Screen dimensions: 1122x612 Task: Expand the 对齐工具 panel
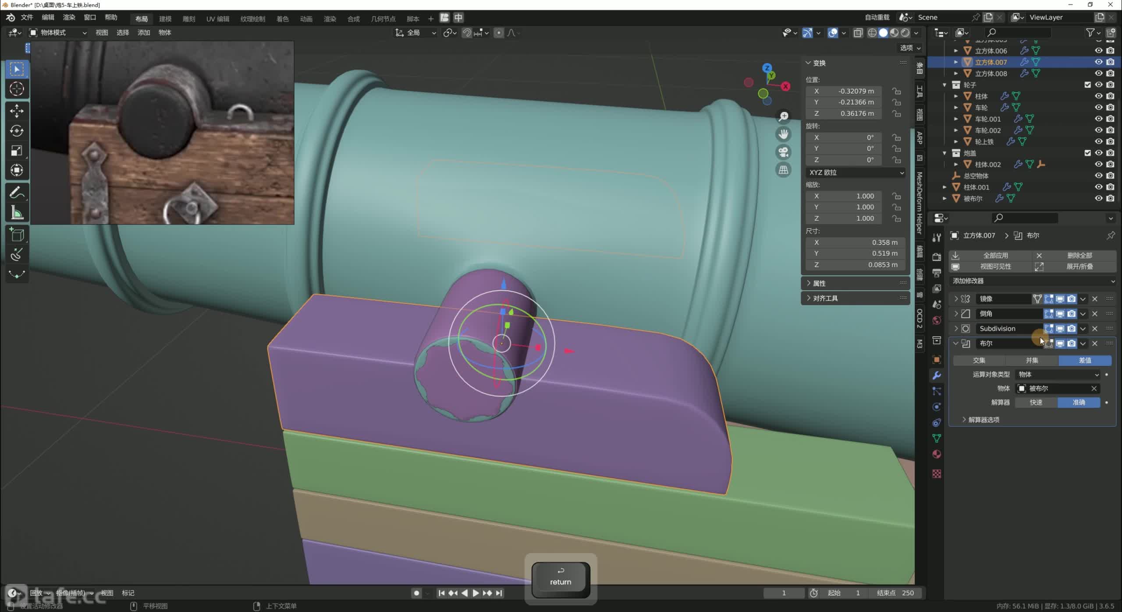click(856, 298)
